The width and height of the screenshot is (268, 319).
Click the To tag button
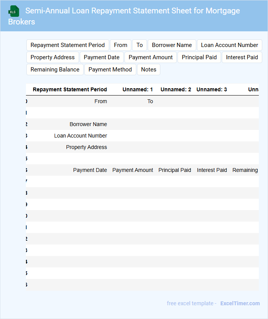[140, 45]
